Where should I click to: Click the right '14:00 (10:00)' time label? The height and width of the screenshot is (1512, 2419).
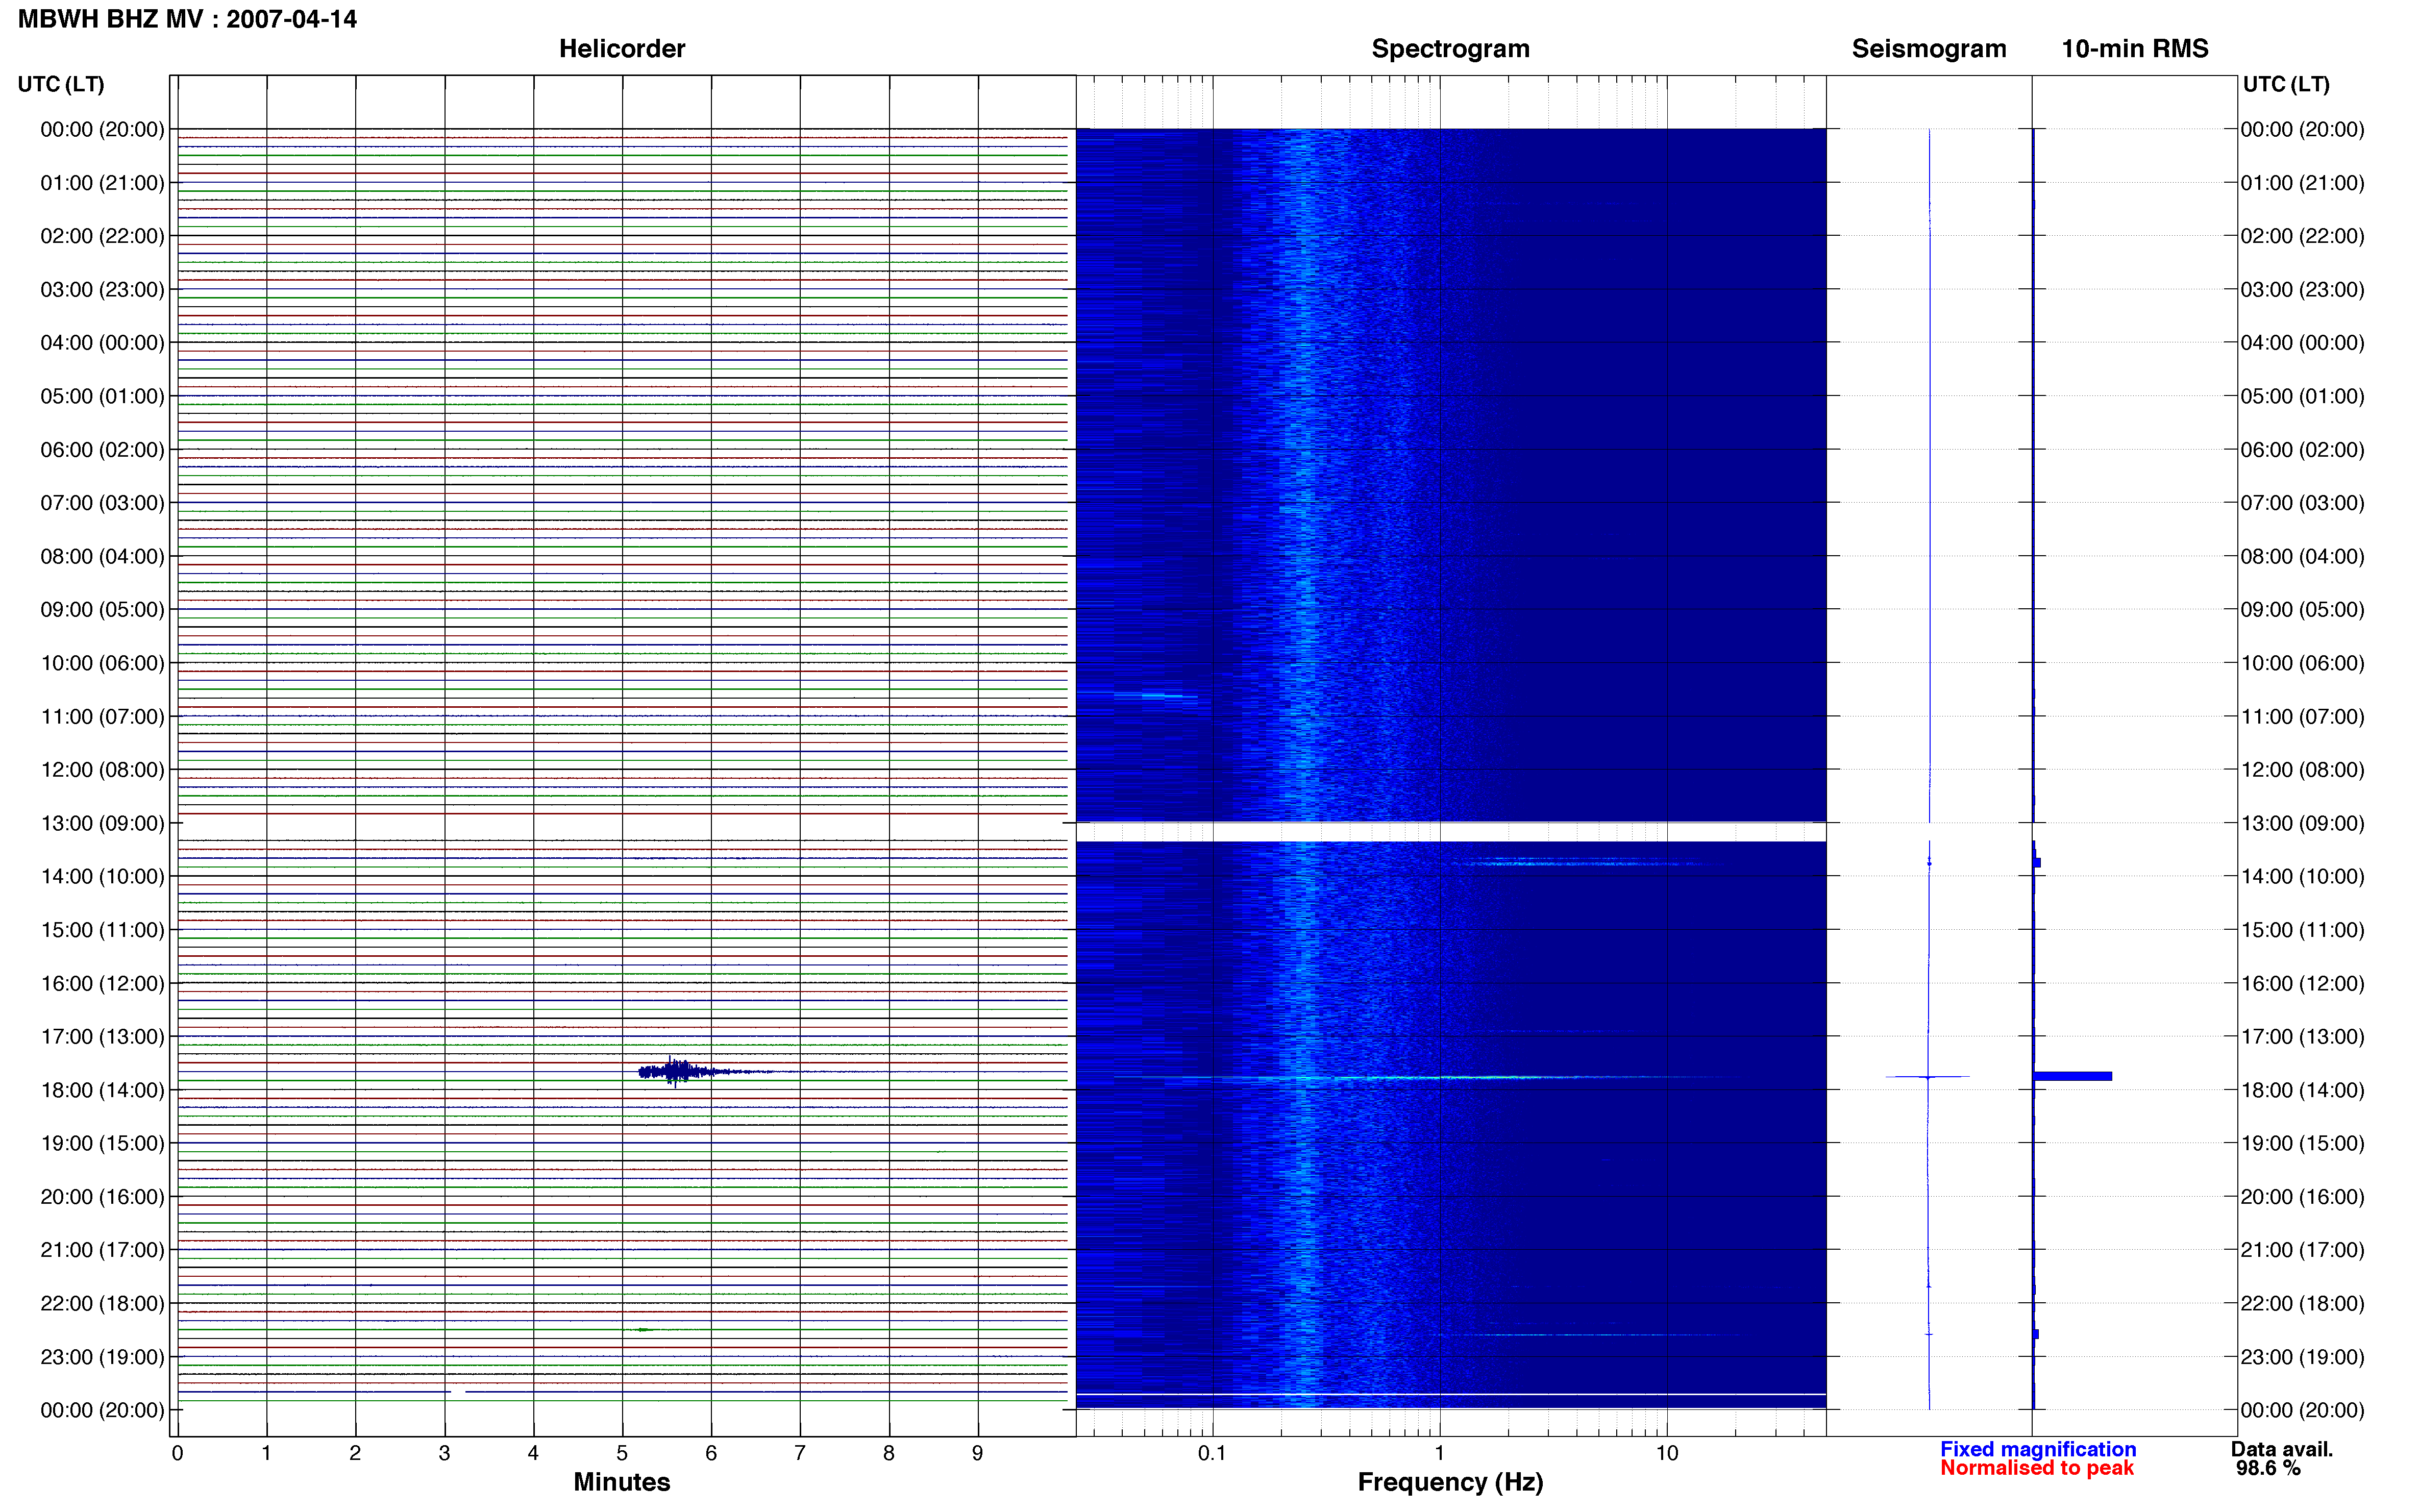(x=2302, y=876)
